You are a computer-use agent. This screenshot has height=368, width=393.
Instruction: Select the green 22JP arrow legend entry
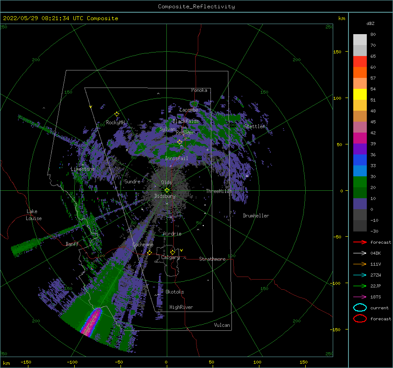pos(360,286)
